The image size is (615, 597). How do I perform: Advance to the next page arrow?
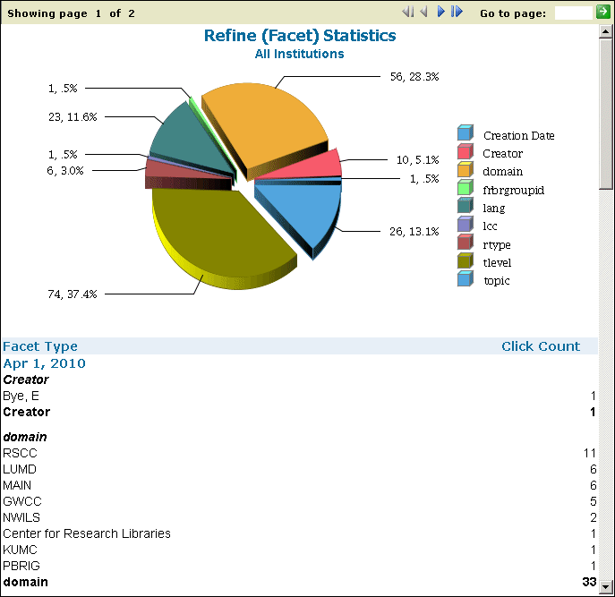coord(440,13)
